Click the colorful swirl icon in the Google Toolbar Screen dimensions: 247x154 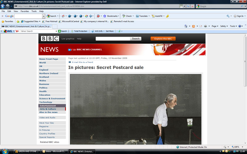click(86, 16)
